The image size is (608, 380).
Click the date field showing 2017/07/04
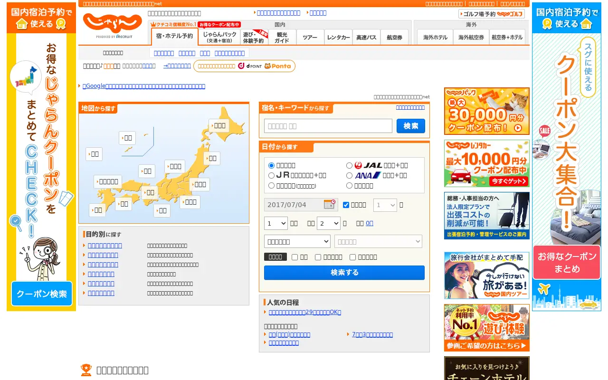tap(301, 205)
